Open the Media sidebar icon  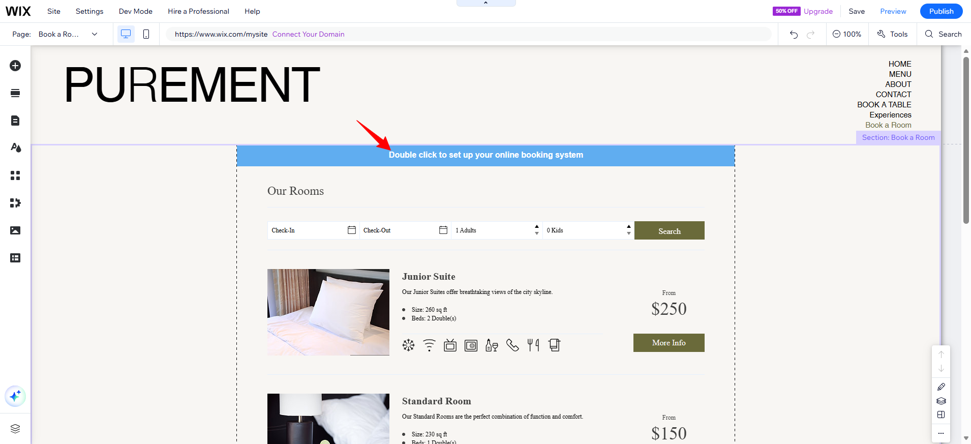tap(15, 230)
